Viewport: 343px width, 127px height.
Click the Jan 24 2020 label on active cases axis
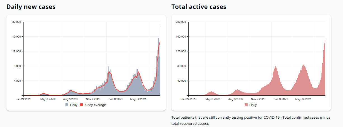coord(191,99)
